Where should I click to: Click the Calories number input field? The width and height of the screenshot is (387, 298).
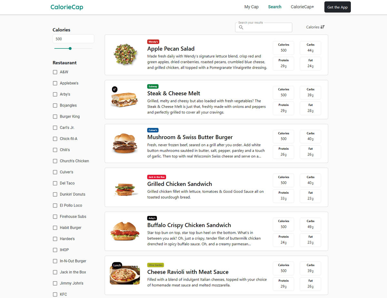click(74, 39)
